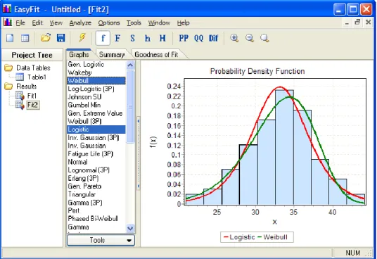Zoom in on the graph

click(234, 38)
